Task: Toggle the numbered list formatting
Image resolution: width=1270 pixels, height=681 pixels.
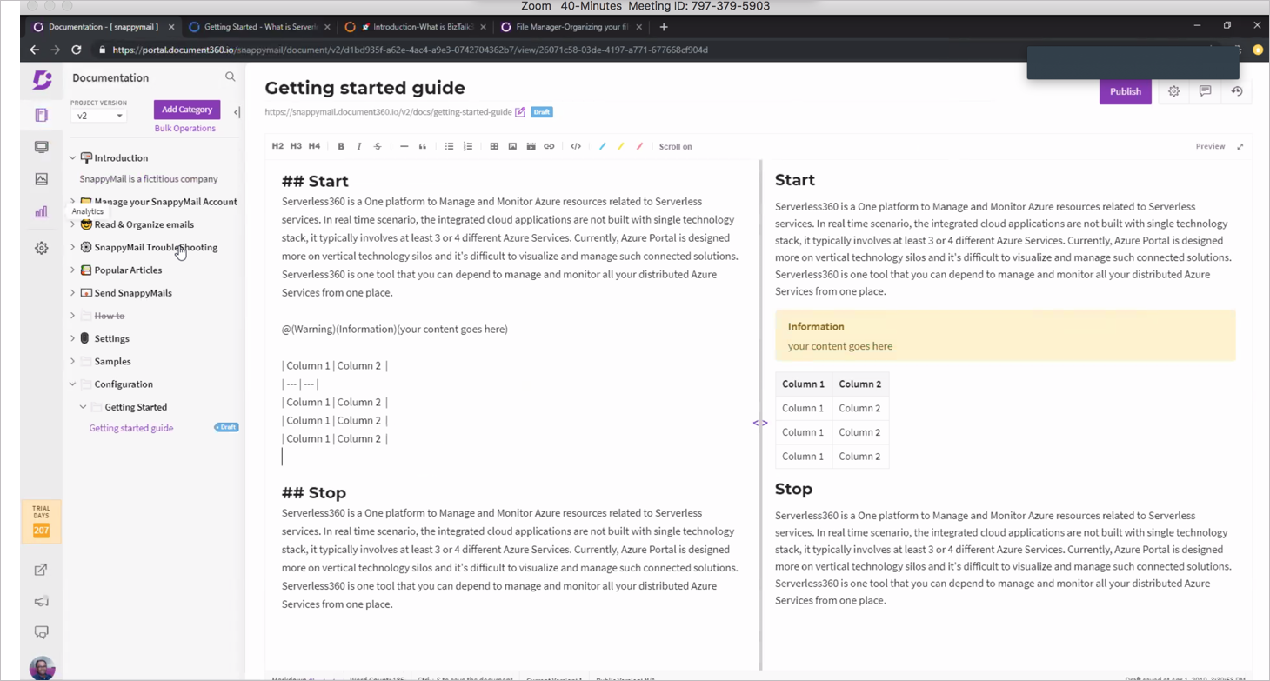Action: point(468,146)
